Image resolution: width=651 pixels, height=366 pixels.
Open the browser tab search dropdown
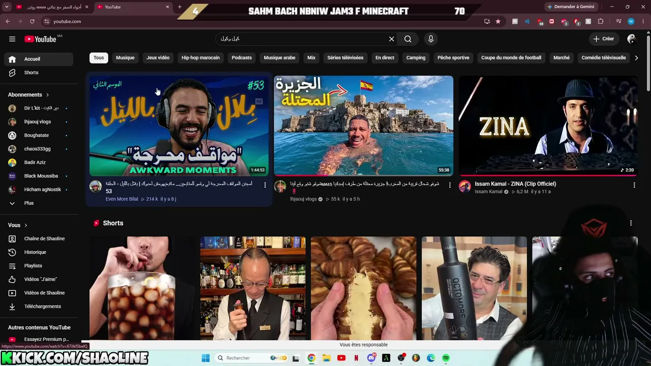pos(7,7)
